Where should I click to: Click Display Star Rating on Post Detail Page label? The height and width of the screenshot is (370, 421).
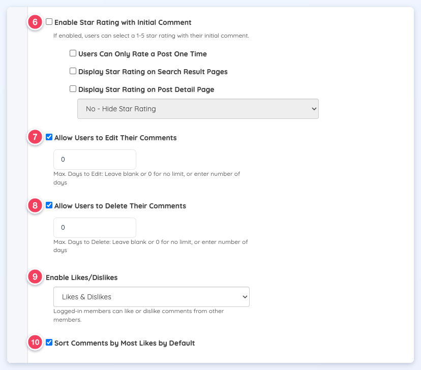(146, 89)
